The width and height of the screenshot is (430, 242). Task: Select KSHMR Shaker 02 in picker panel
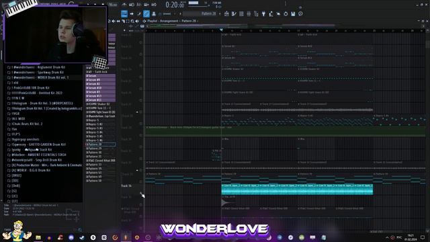click(101, 104)
